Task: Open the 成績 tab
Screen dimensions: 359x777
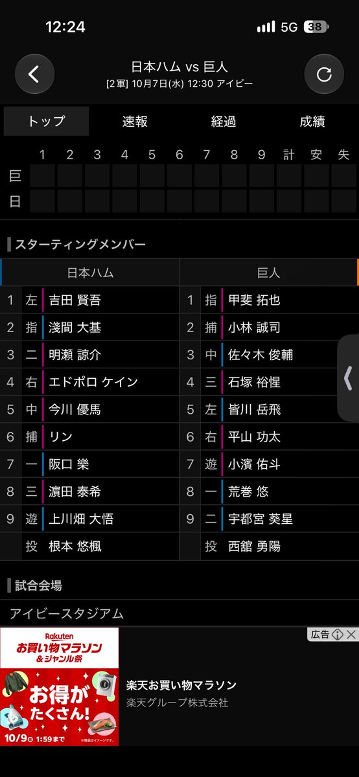Action: pyautogui.click(x=312, y=121)
